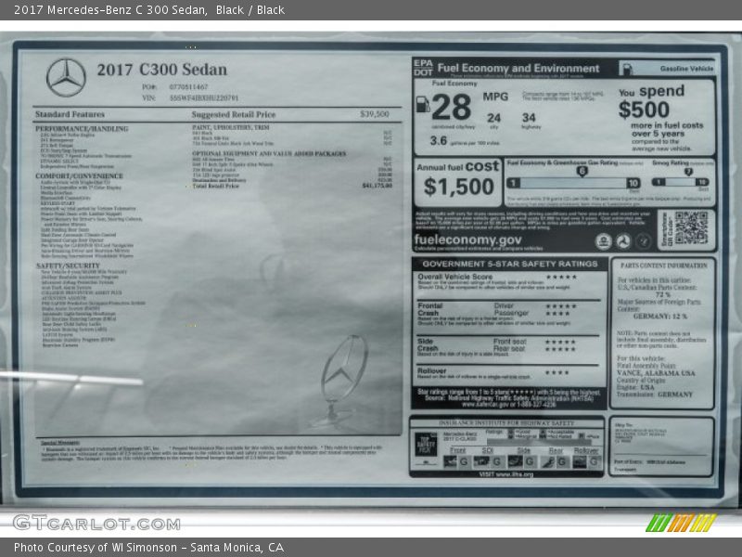The image size is (742, 557).
Task: Click PO number 0770511467
Action: pos(188,87)
